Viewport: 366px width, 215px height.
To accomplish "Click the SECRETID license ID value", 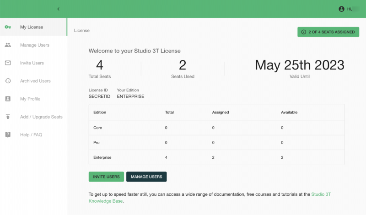I will click(99, 96).
